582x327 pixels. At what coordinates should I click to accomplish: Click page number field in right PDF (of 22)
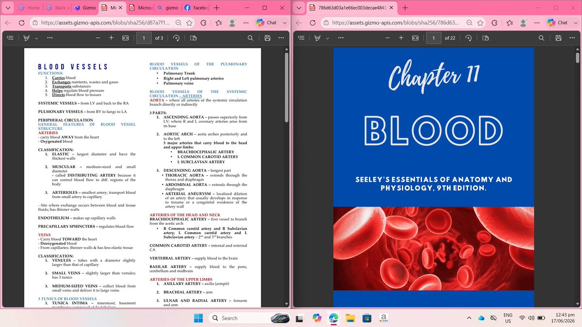tap(434, 38)
